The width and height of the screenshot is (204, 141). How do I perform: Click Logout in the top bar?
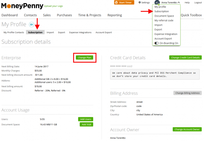198,2
